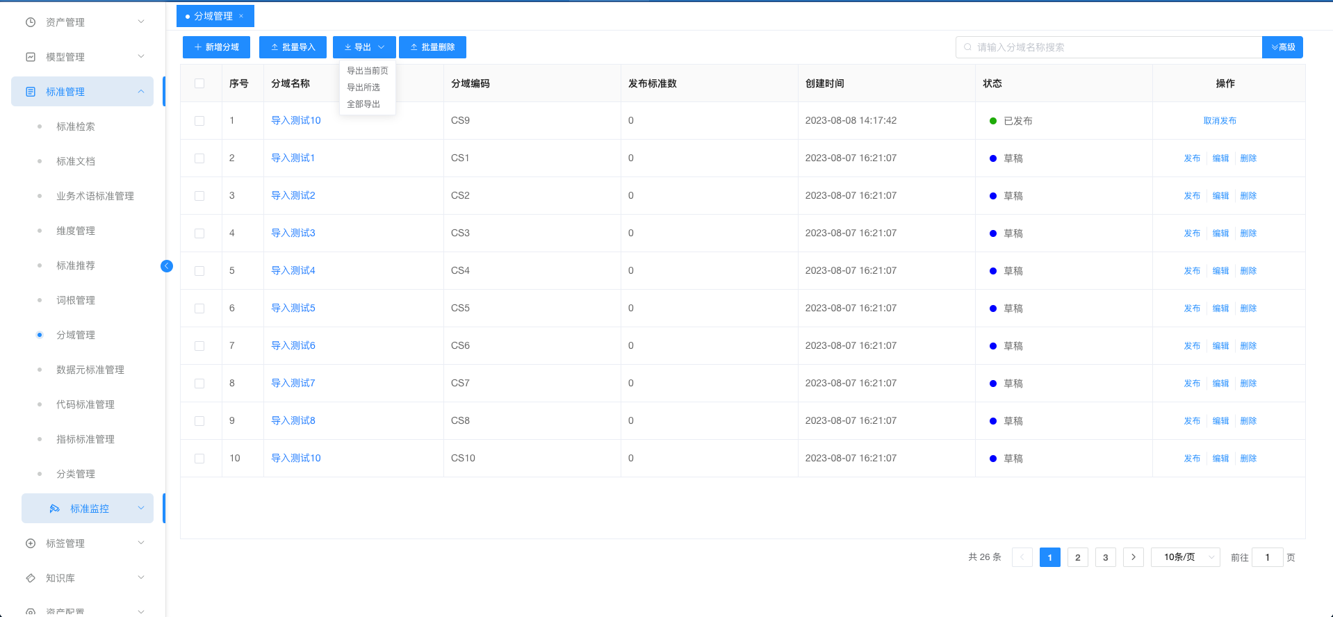Open the 10条/页 page size dropdown
Viewport: 1333px width, 617px height.
(x=1186, y=557)
